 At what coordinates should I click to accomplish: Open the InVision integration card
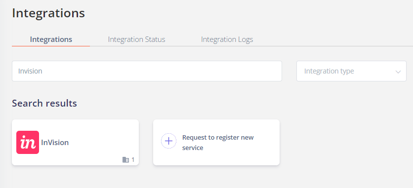coord(75,142)
